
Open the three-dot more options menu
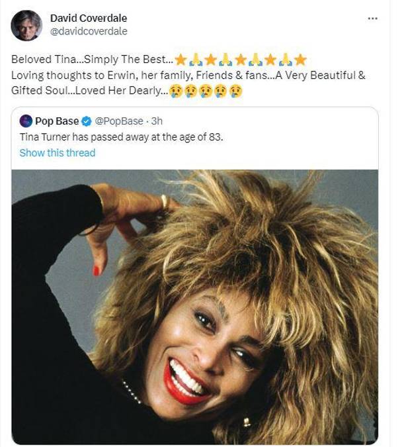tap(372, 19)
